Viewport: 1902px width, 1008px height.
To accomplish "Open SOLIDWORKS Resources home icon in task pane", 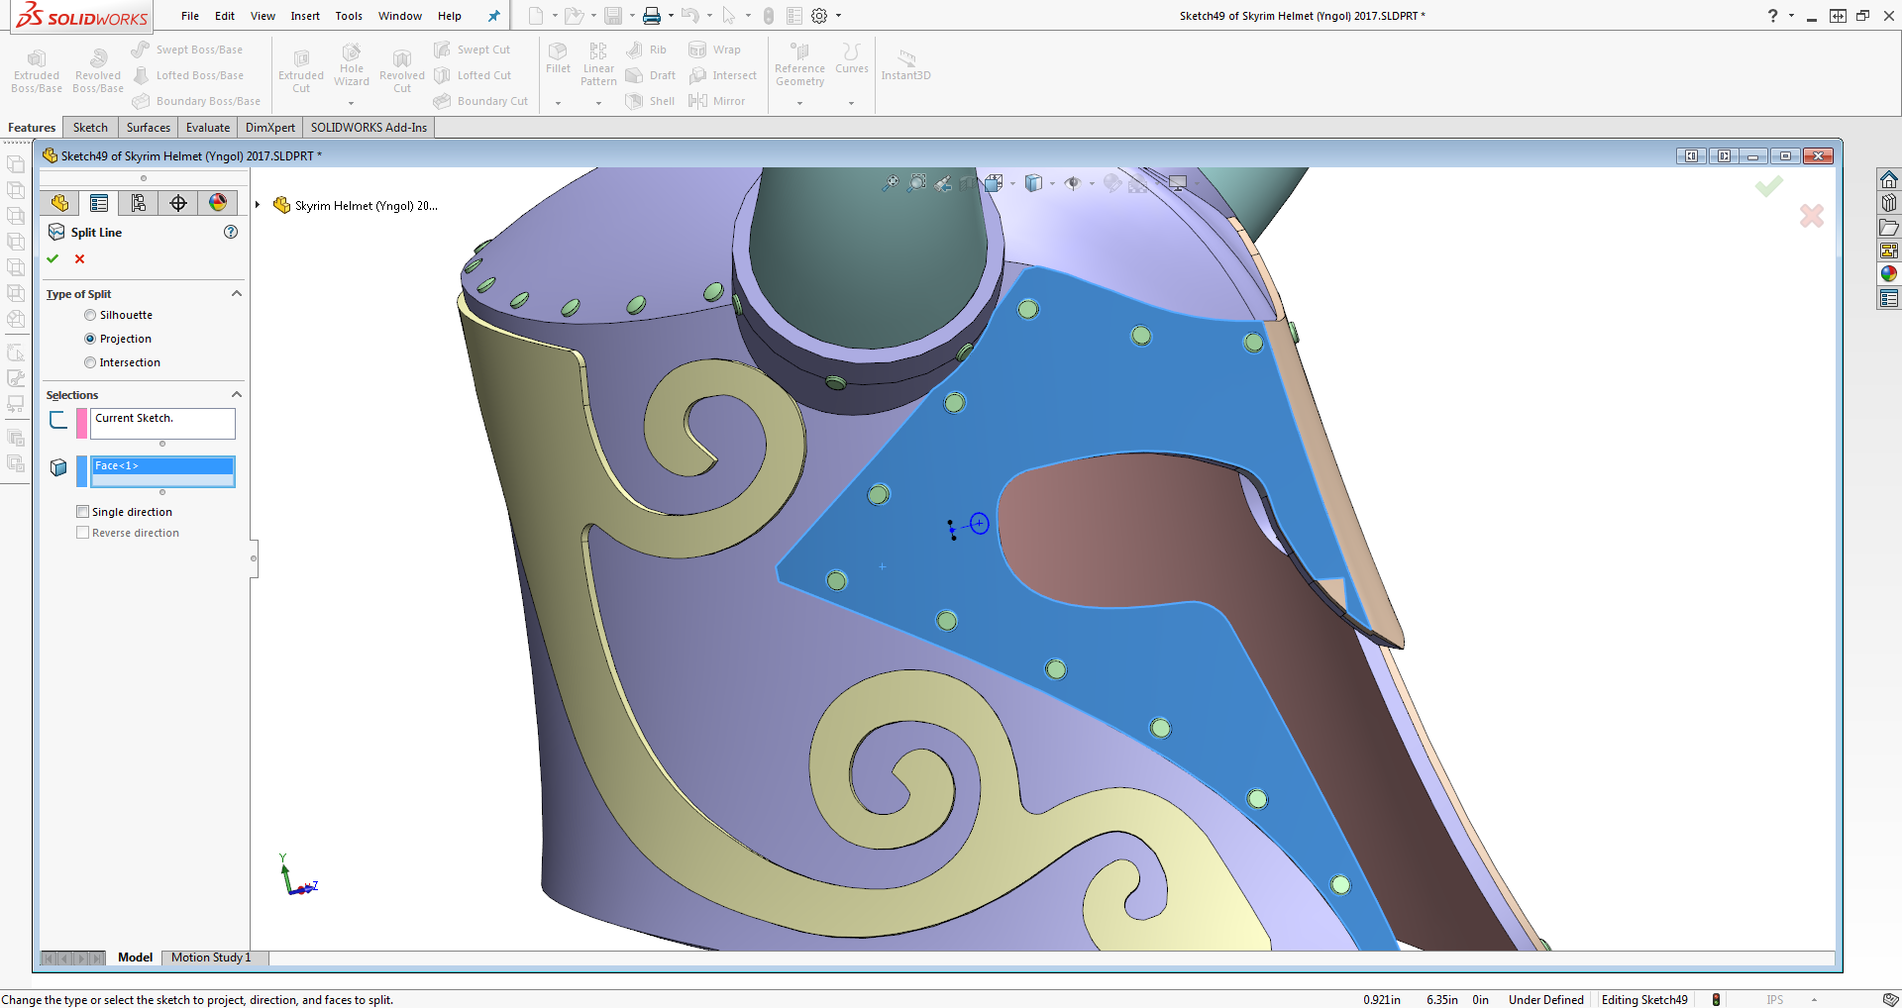I will [1889, 179].
